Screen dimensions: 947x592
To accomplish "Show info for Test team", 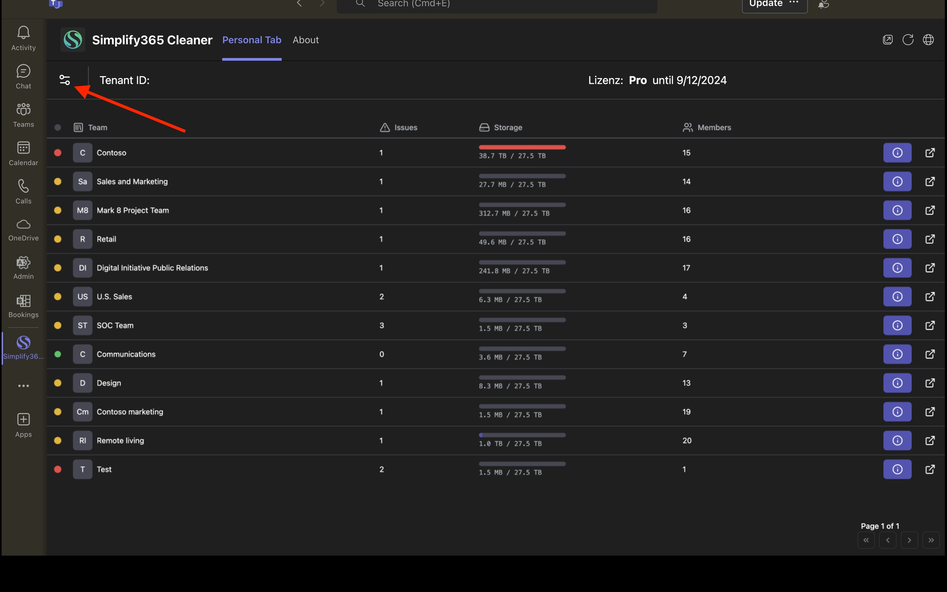I will point(898,469).
